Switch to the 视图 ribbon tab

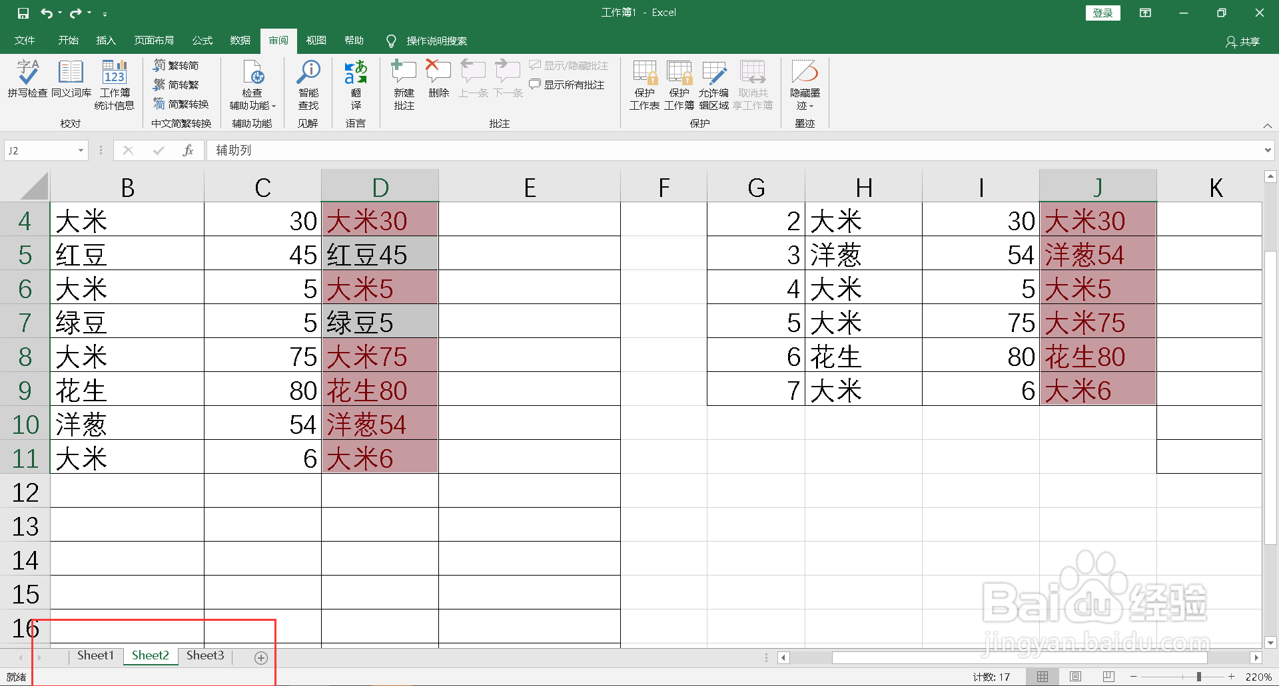[316, 41]
